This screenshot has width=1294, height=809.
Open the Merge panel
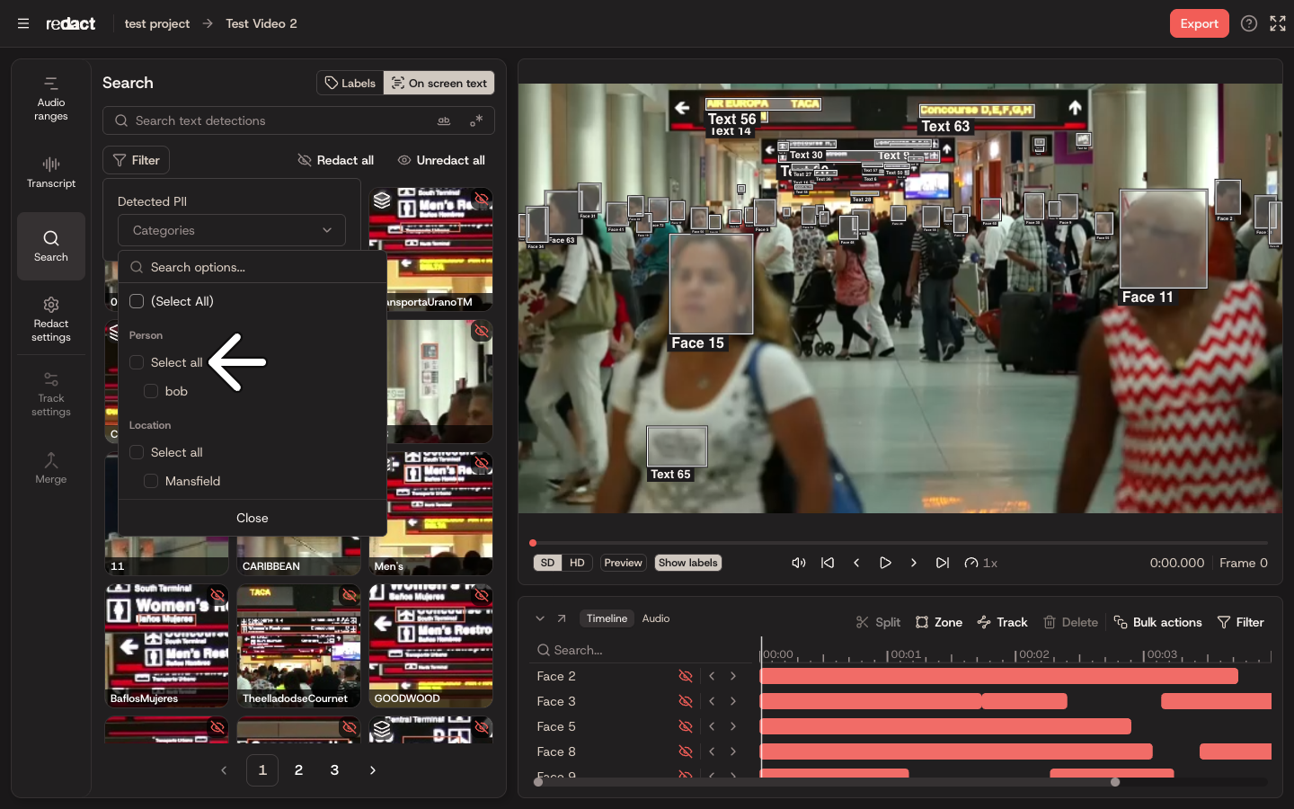point(51,468)
